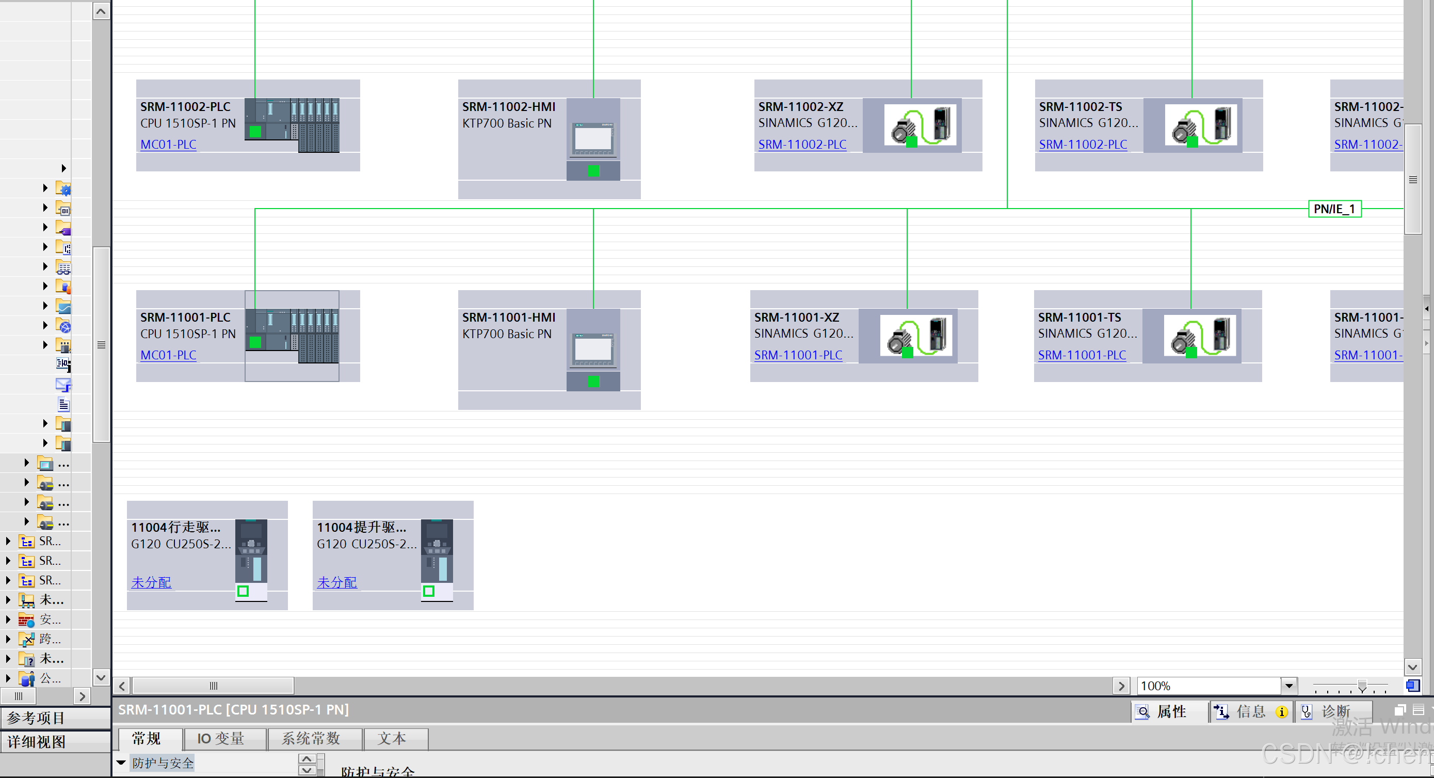1434x778 pixels.
Task: Select the SRM-11002-XZ SINAMICS drive icon
Action: click(920, 125)
